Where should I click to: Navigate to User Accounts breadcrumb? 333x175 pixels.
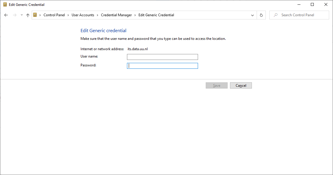83,15
